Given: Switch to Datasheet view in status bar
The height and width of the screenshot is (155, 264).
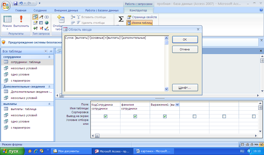Looking at the screenshot, I should point(242,144).
